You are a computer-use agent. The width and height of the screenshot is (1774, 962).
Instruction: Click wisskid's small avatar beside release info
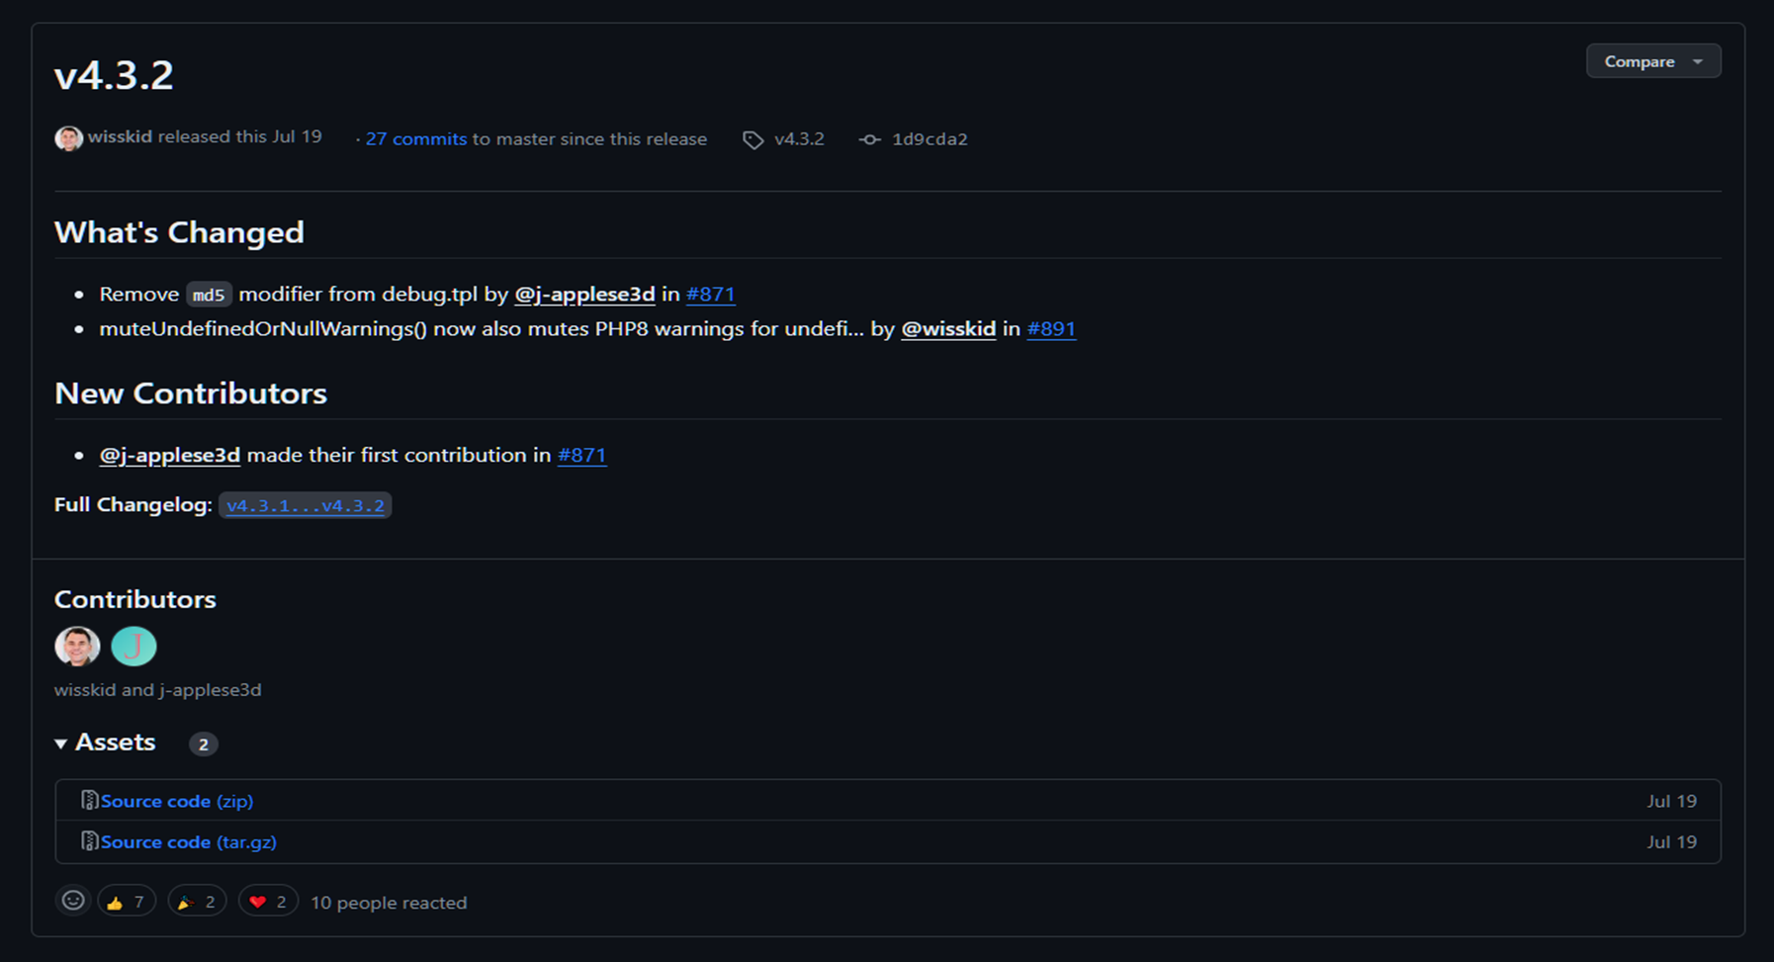[x=68, y=138]
